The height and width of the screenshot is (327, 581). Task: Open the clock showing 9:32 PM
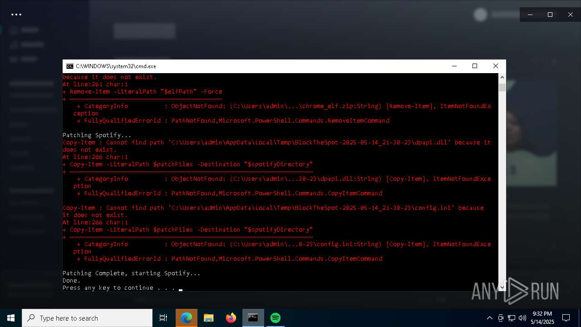[542, 318]
